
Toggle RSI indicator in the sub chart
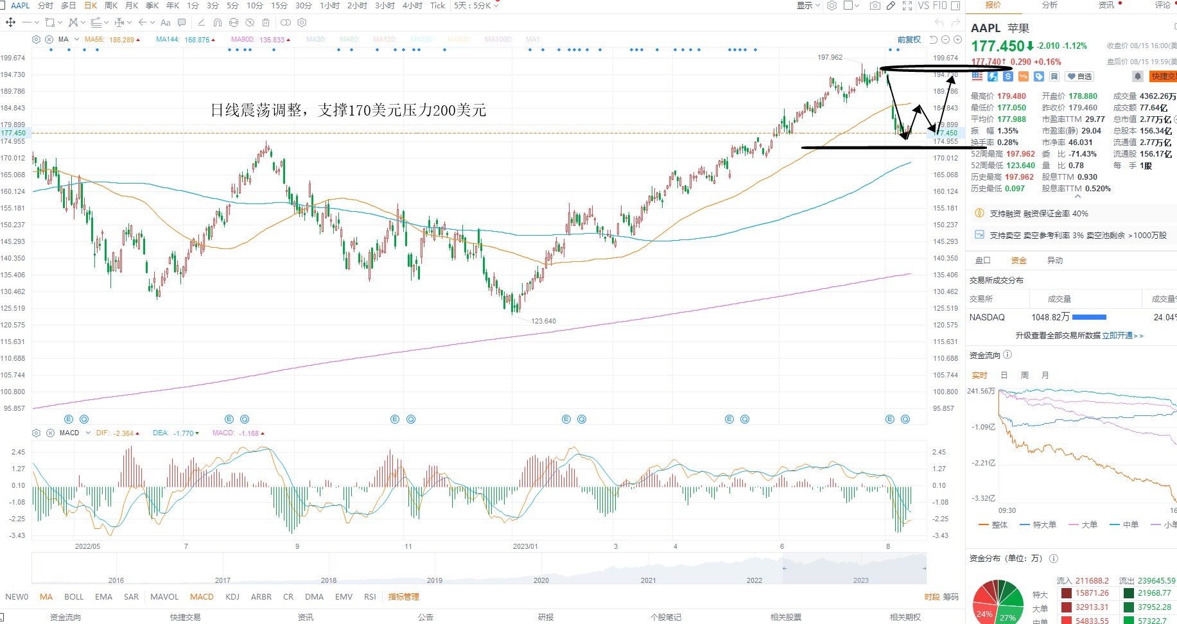click(x=370, y=597)
